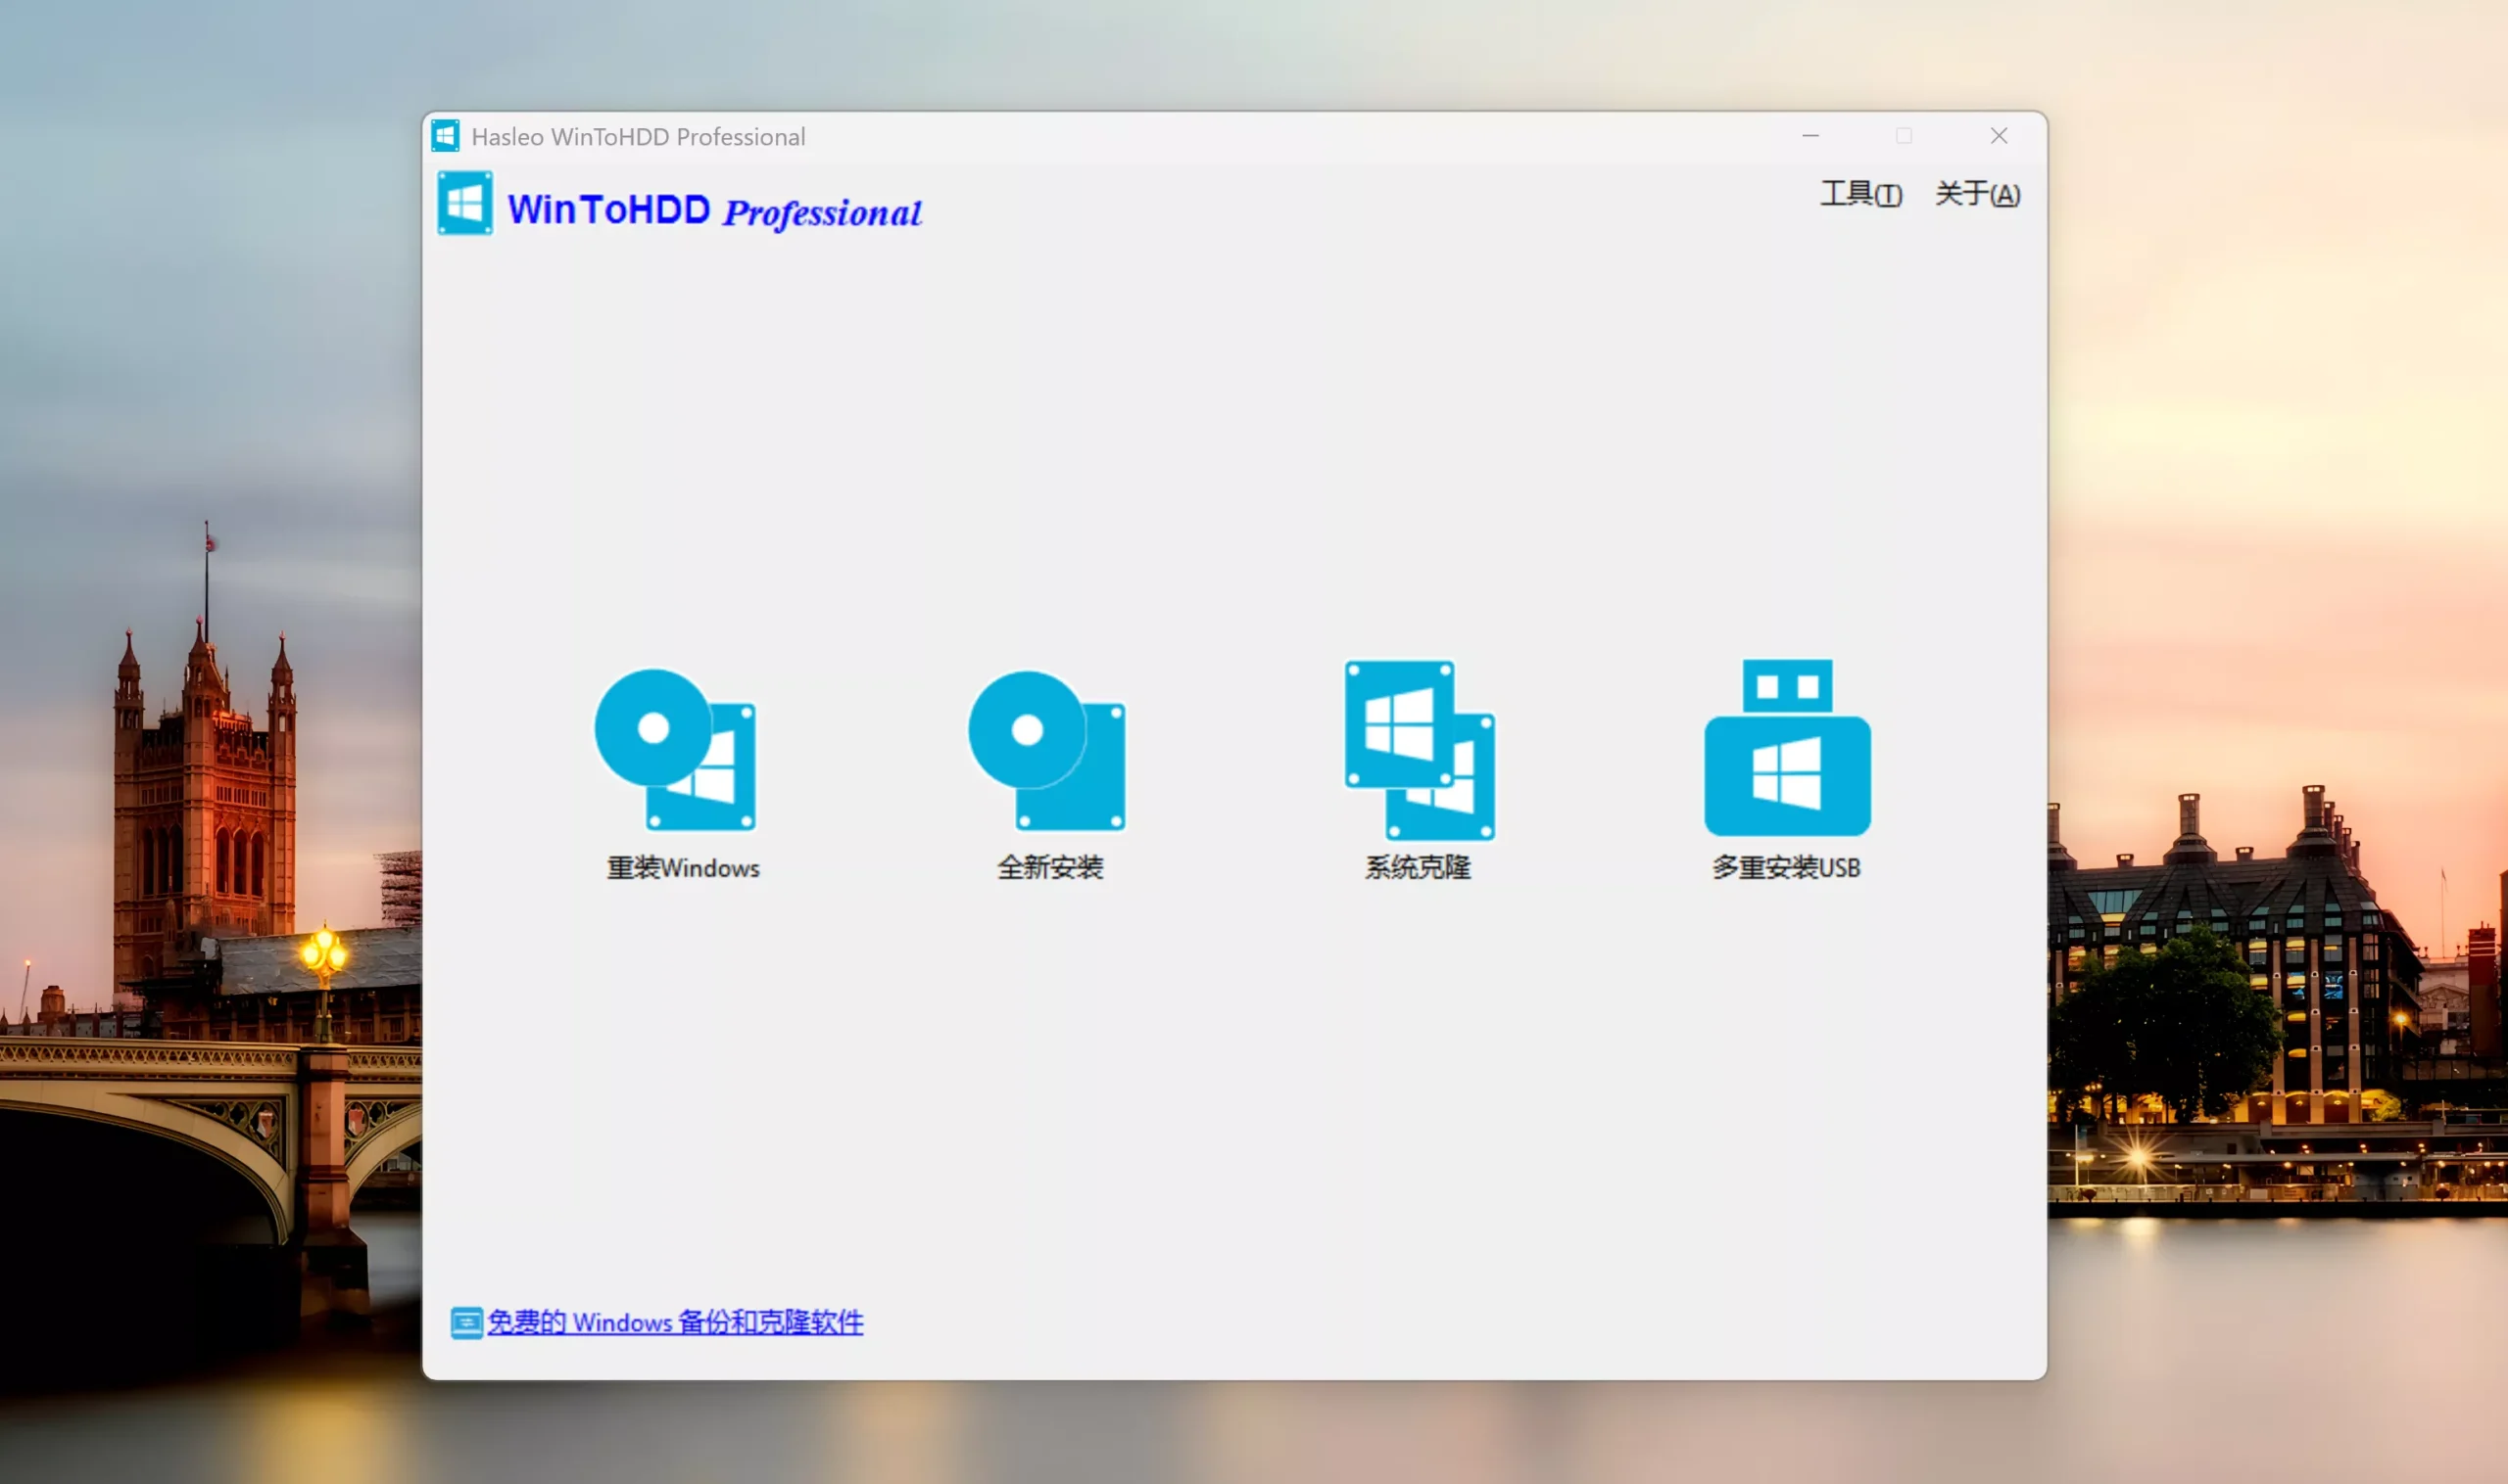This screenshot has width=2508, height=1484.
Task: Click the 重装Windows text label
Action: 682,868
